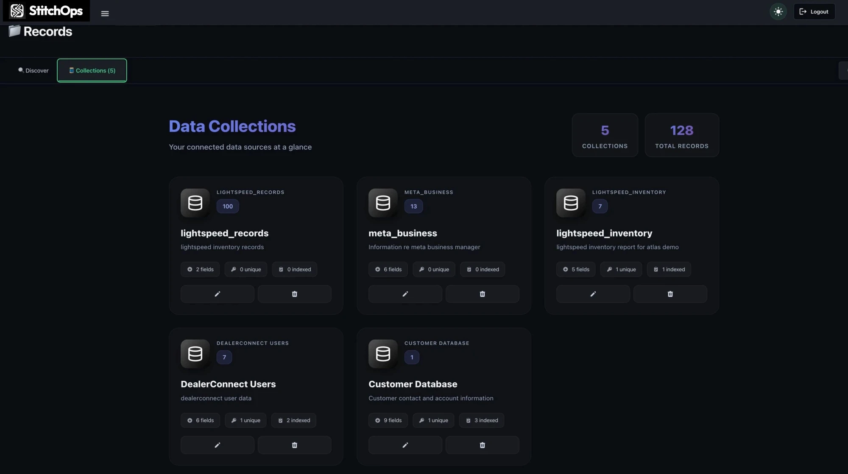This screenshot has height=474, width=848.
Task: Click the meta_business database icon
Action: [x=383, y=203]
